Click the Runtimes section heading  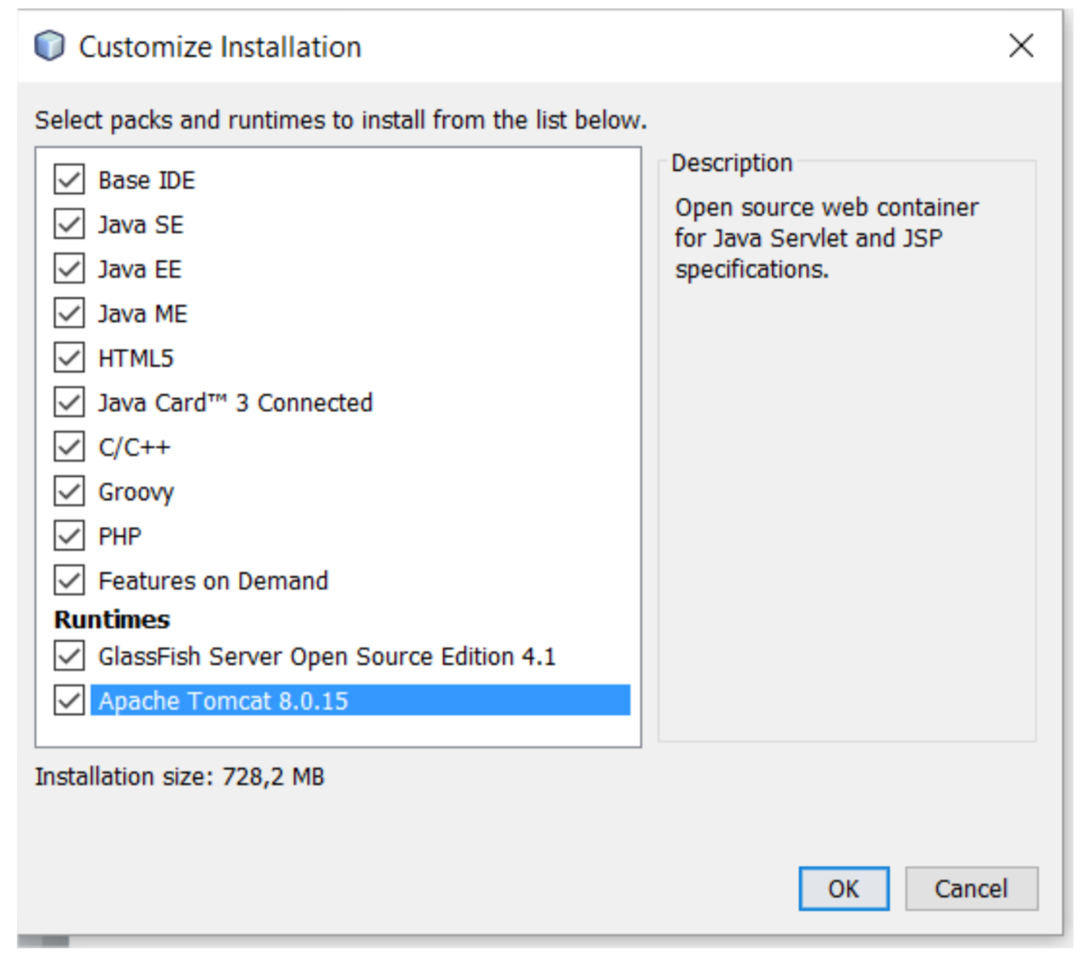click(112, 619)
